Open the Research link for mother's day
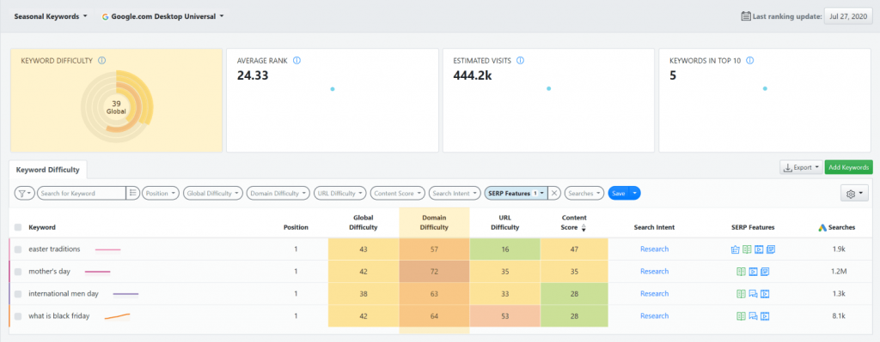 pos(654,272)
